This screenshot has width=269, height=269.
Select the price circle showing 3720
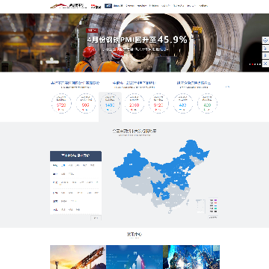click(x=61, y=103)
